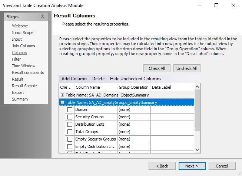Click Delete in the toolbar
242x176 pixels.
pyautogui.click(x=99, y=79)
